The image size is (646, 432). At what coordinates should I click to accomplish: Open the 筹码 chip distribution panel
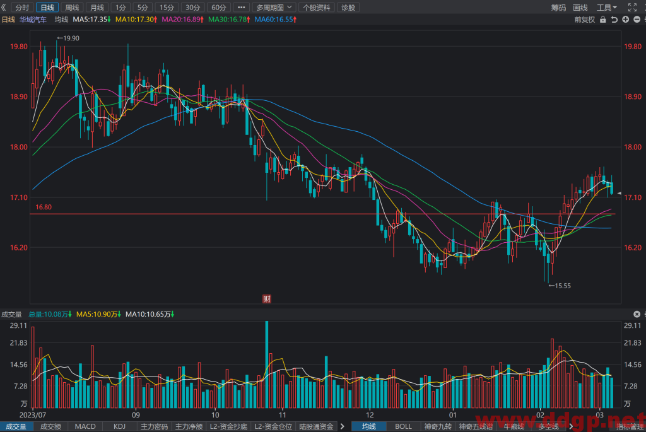click(559, 8)
